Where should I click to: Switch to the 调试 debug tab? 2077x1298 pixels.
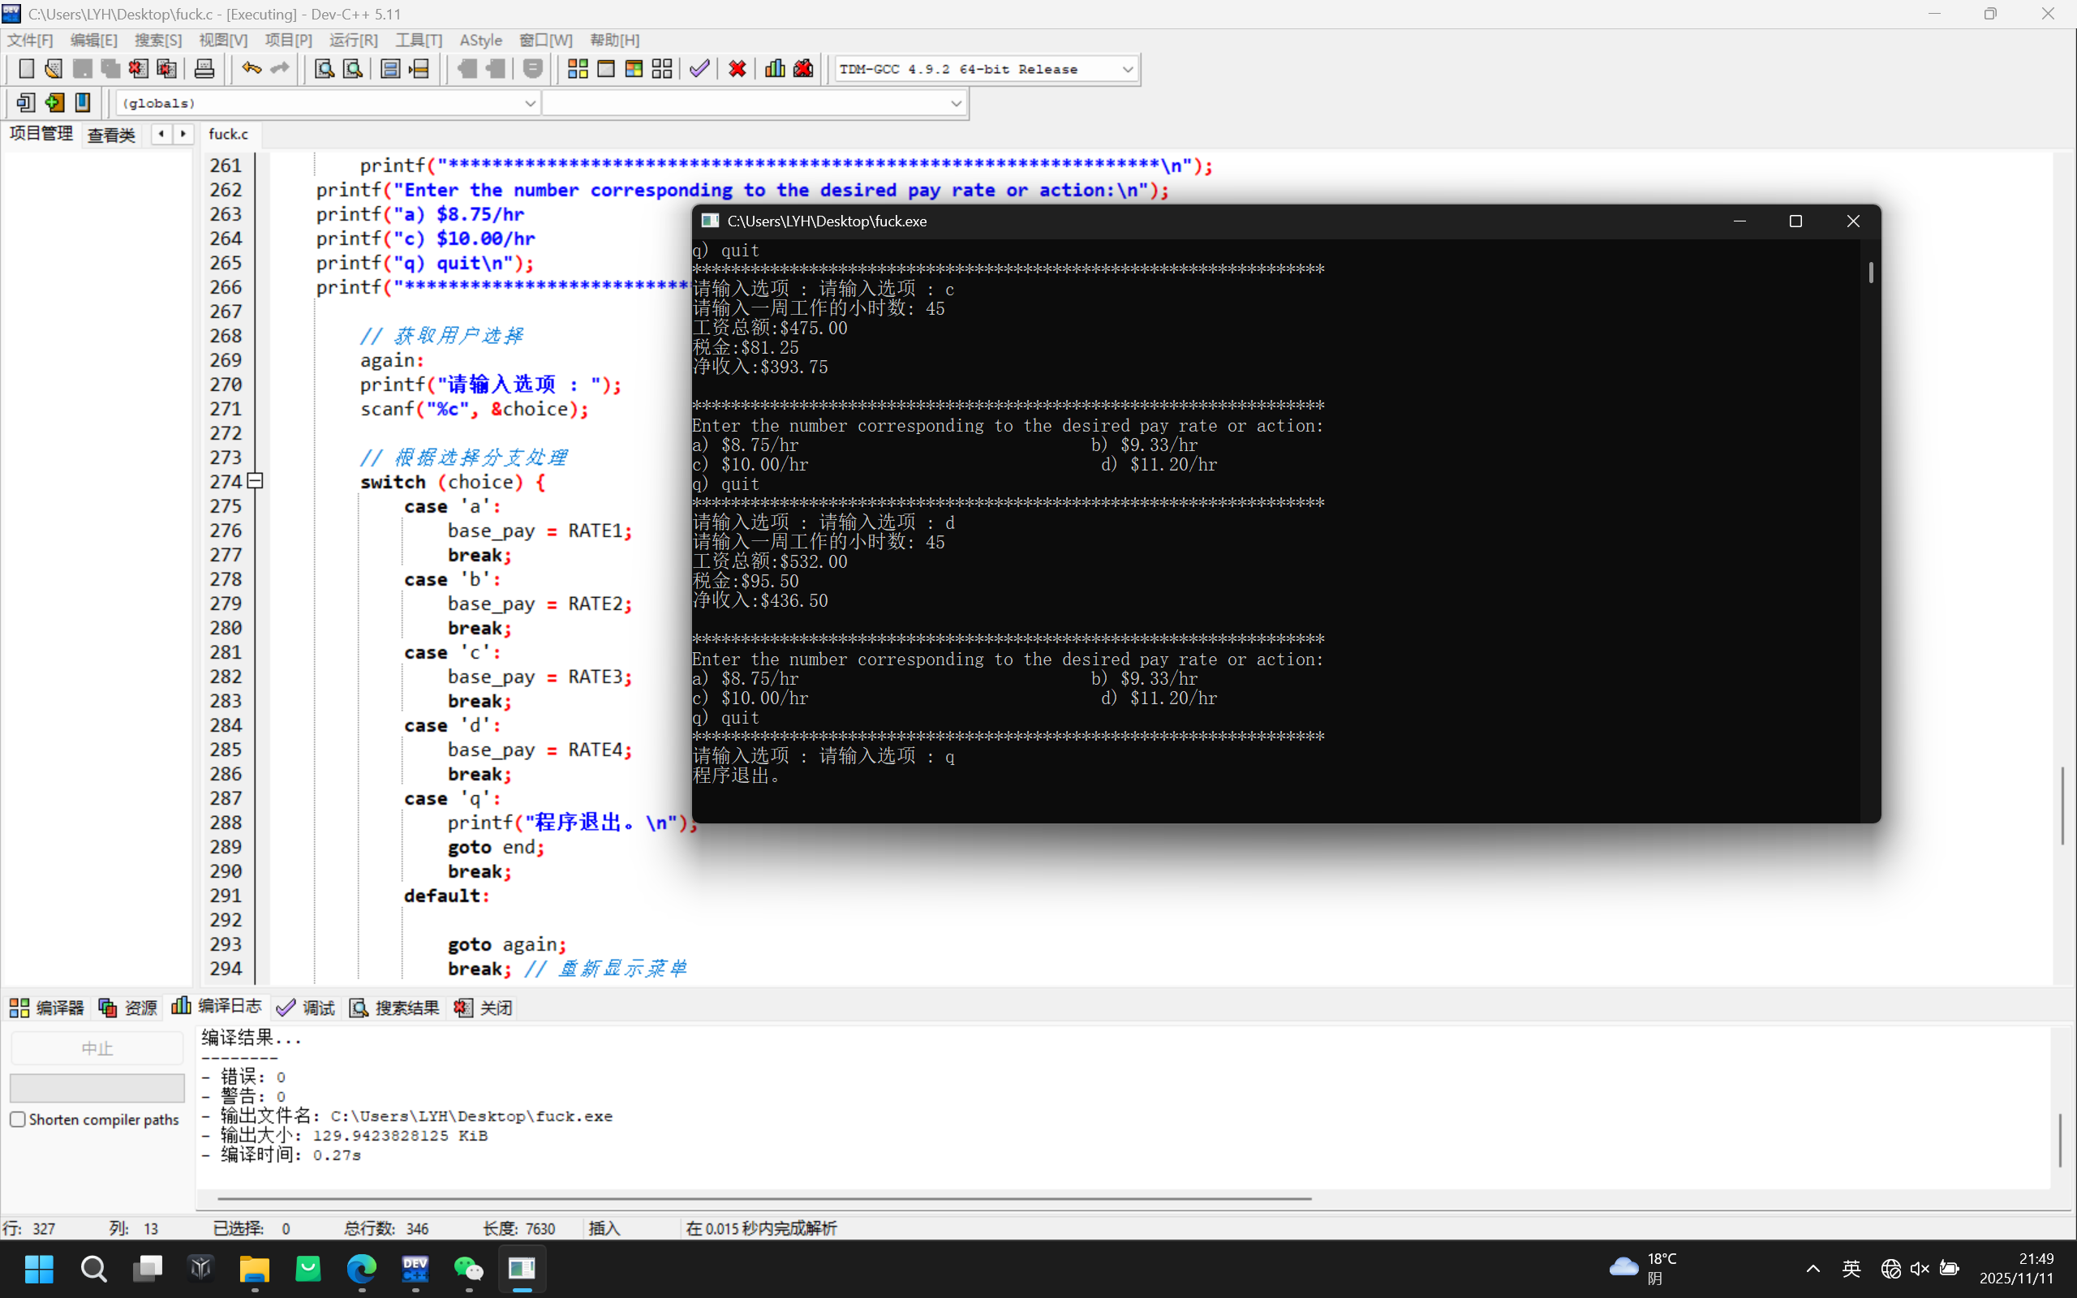[307, 1007]
